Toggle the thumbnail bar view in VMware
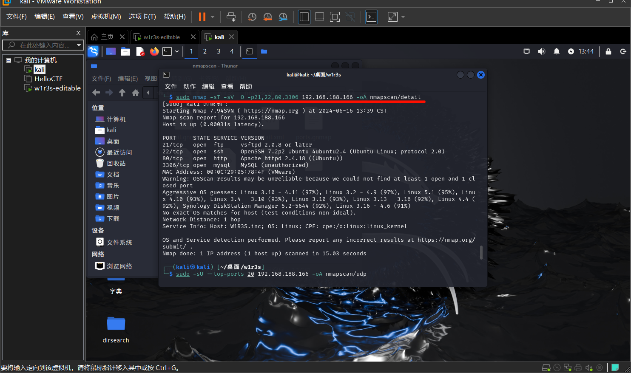 pos(319,17)
